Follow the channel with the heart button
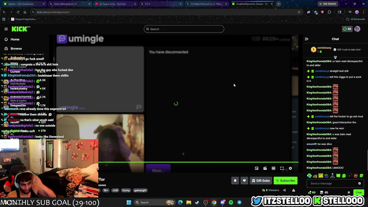 (x=244, y=181)
